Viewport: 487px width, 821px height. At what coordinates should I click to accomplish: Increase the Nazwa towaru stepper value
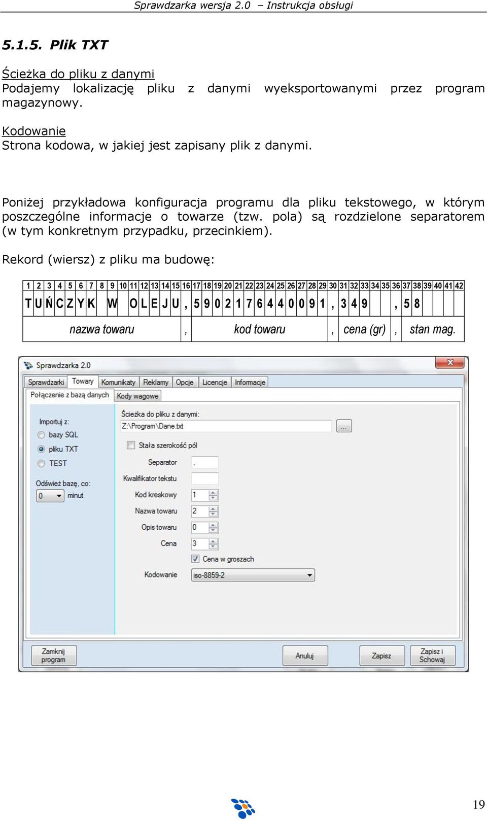click(214, 508)
